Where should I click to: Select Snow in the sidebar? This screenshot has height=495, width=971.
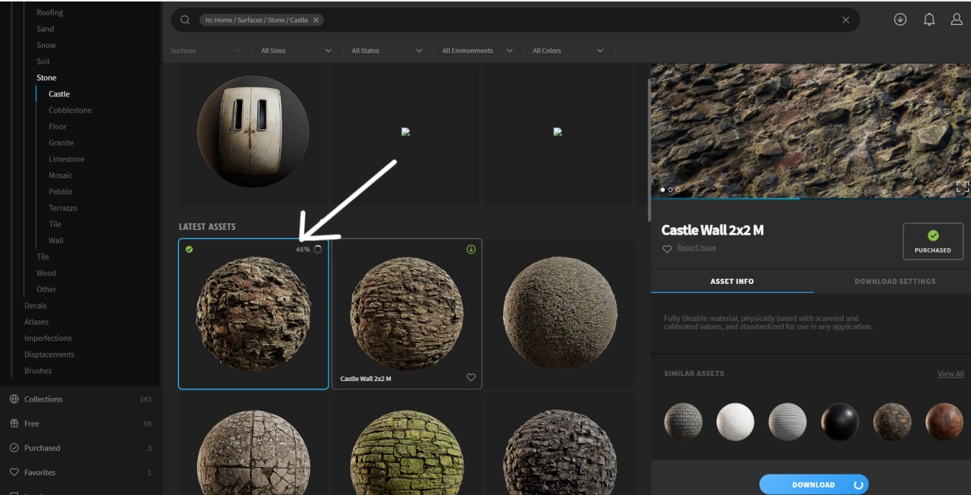tap(46, 45)
